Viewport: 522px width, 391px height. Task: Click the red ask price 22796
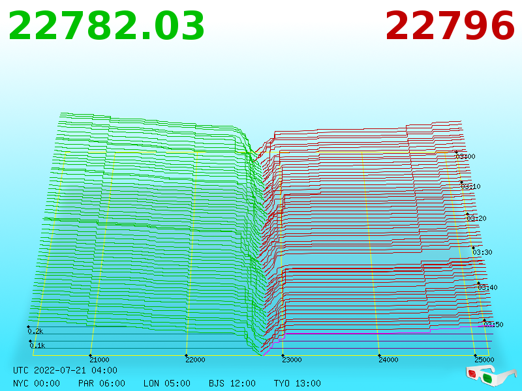pos(450,25)
